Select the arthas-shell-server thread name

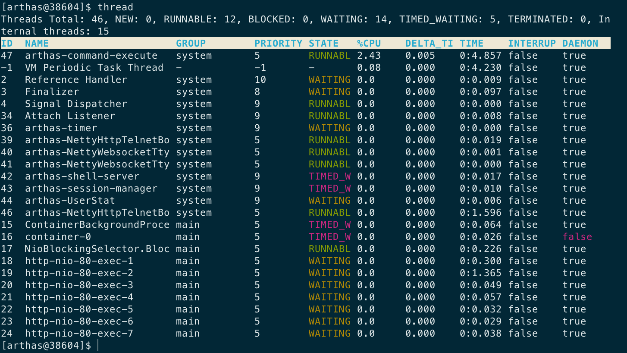[82, 176]
